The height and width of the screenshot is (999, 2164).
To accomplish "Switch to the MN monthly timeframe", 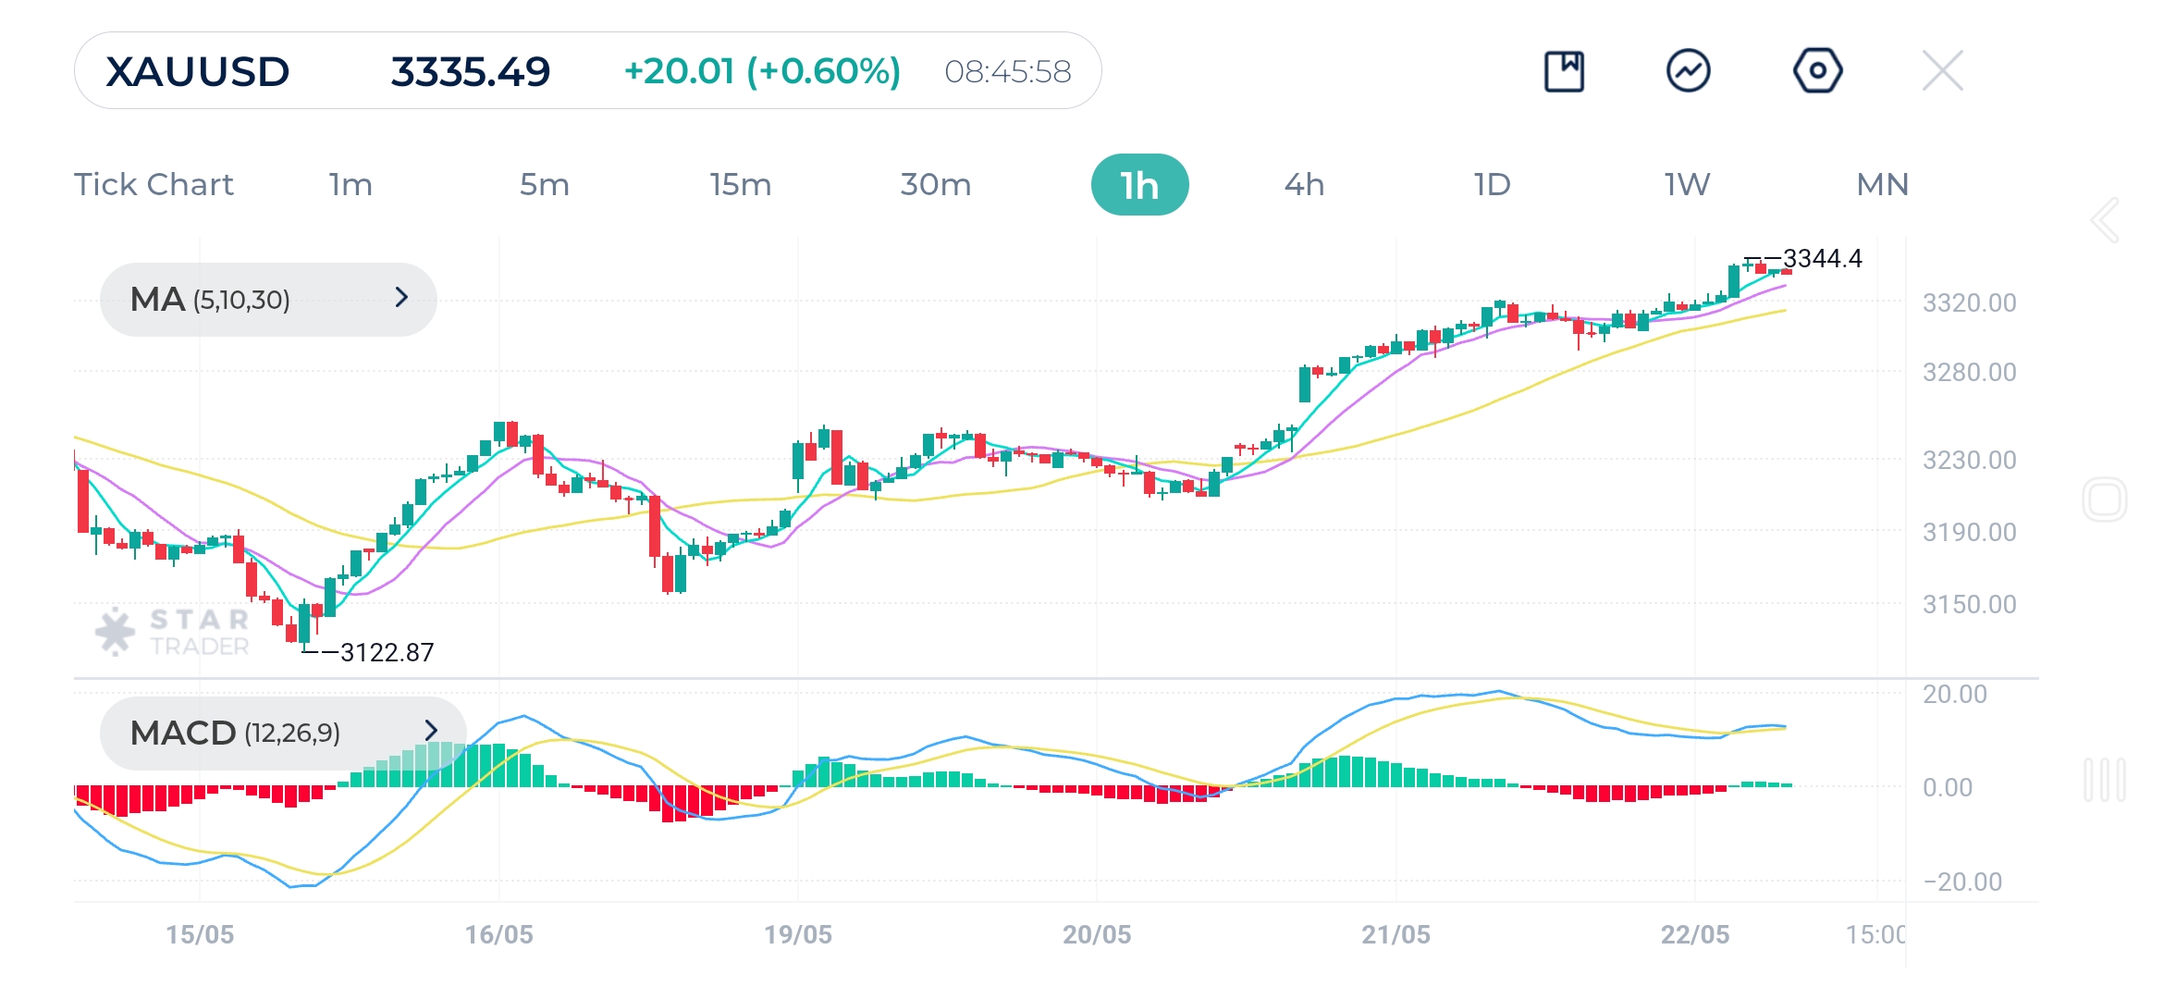I will click(1882, 185).
